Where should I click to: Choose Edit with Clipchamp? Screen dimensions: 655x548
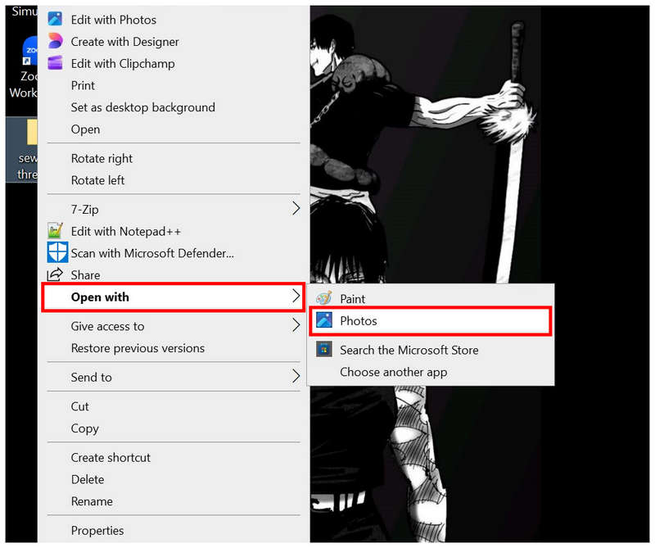pyautogui.click(x=174, y=64)
